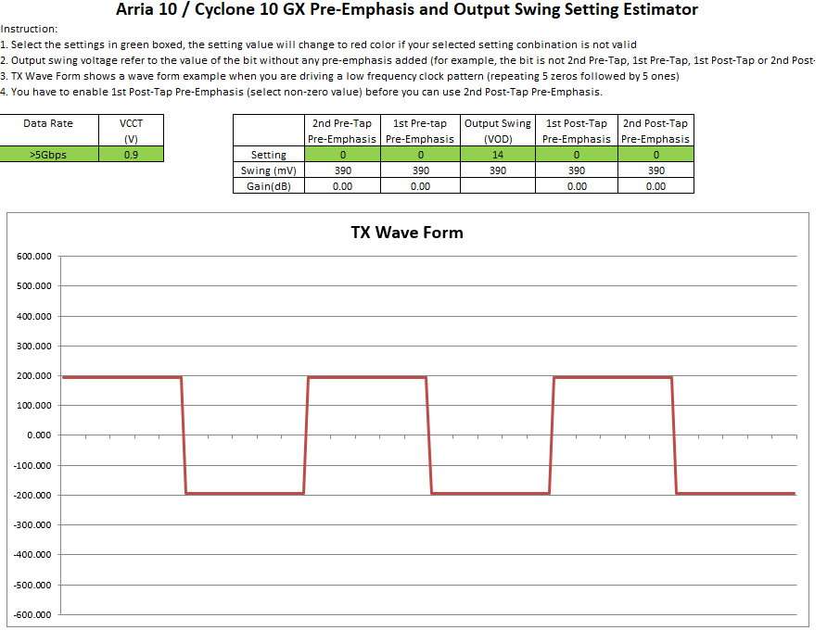
Task: Select instruction line 4 about 1st Post-Tap
Action: tap(301, 92)
